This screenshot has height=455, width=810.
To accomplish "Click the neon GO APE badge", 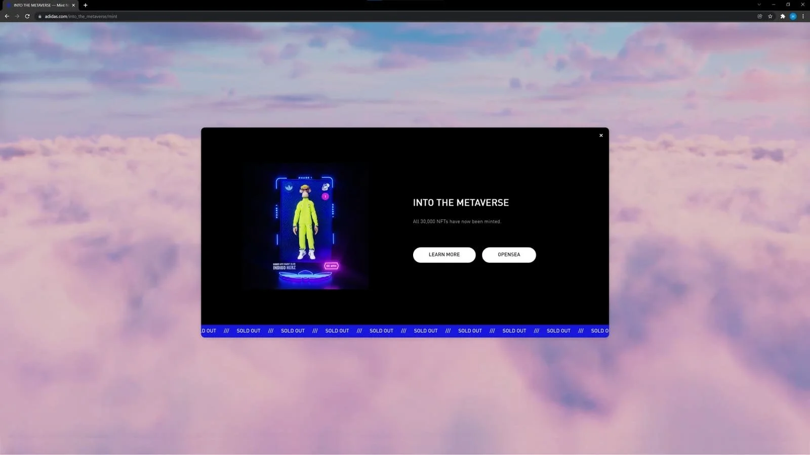I will point(332,265).
